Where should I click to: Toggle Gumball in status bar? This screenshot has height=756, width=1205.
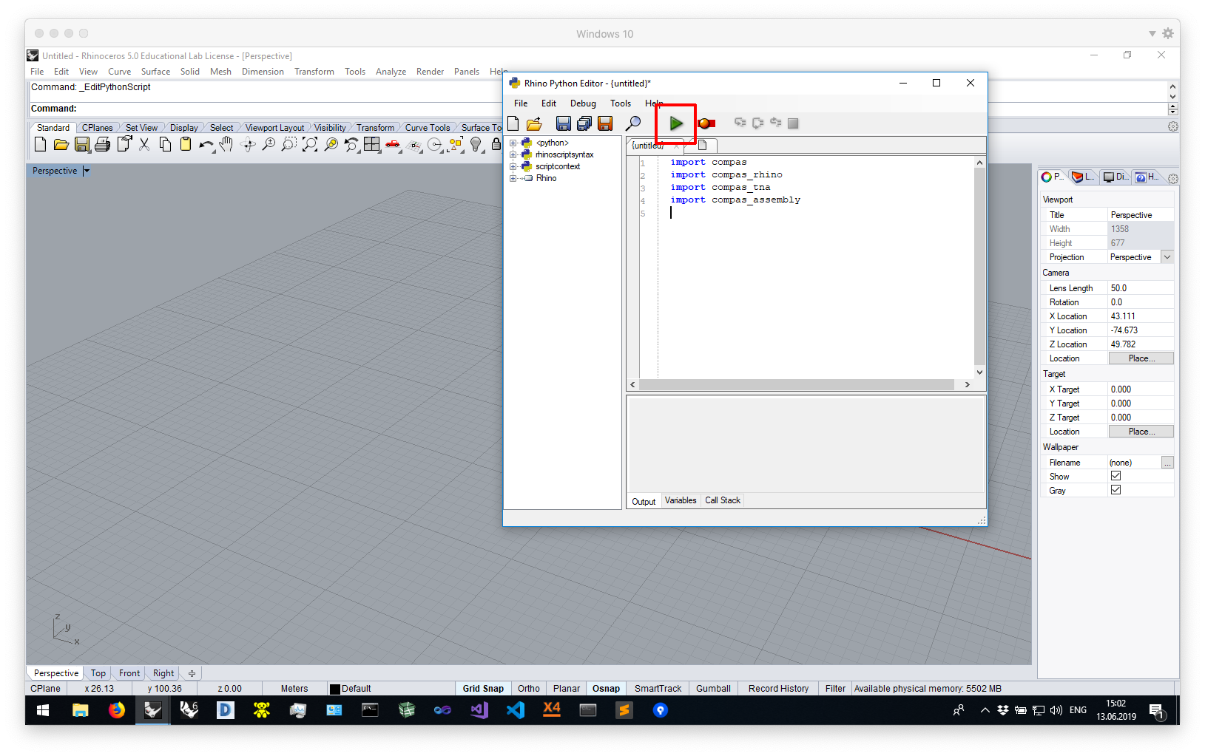pyautogui.click(x=713, y=688)
